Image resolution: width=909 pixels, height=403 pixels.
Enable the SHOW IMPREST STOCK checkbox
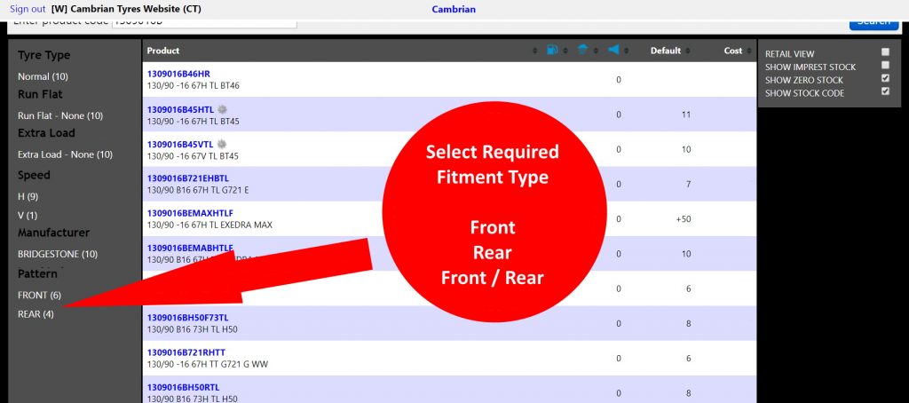tap(885, 65)
